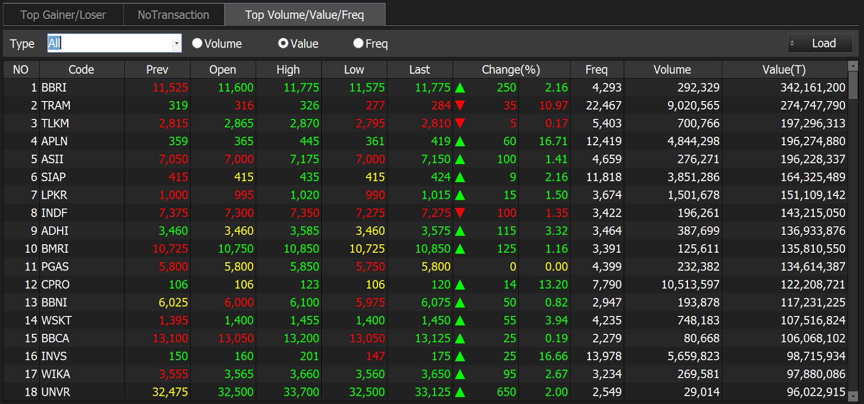Click the red down arrow for TRAM
Viewport: 864px width, 404px height.
pos(460,105)
